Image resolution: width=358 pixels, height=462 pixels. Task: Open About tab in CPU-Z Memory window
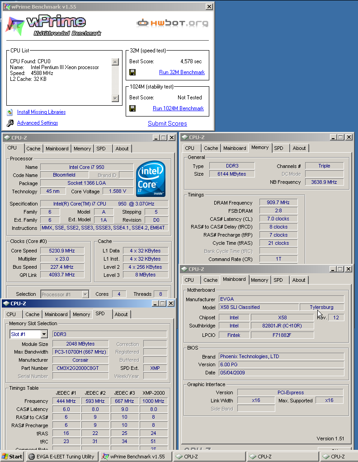click(299, 148)
